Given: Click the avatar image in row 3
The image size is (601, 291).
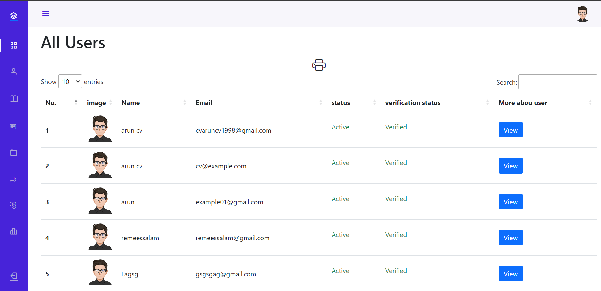Looking at the screenshot, I should 100,200.
